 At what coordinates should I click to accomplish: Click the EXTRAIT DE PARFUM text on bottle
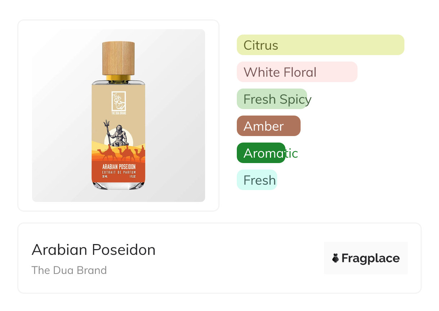point(119,173)
